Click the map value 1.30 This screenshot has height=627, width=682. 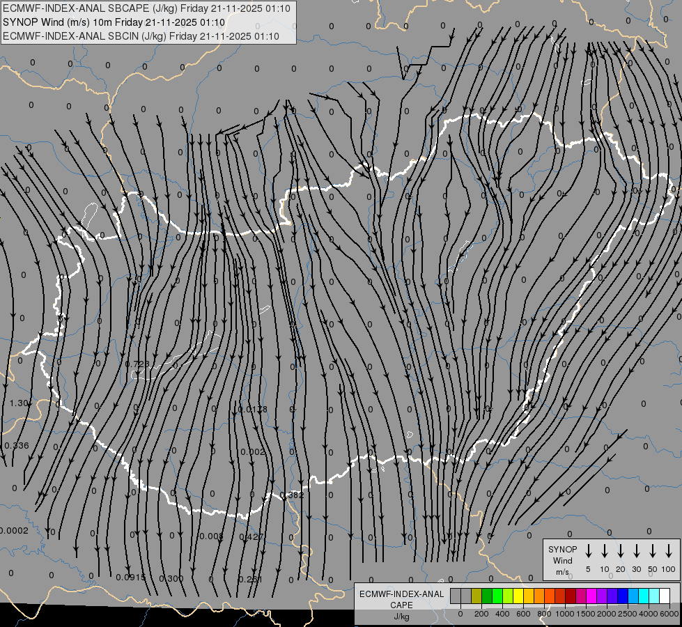coord(19,403)
